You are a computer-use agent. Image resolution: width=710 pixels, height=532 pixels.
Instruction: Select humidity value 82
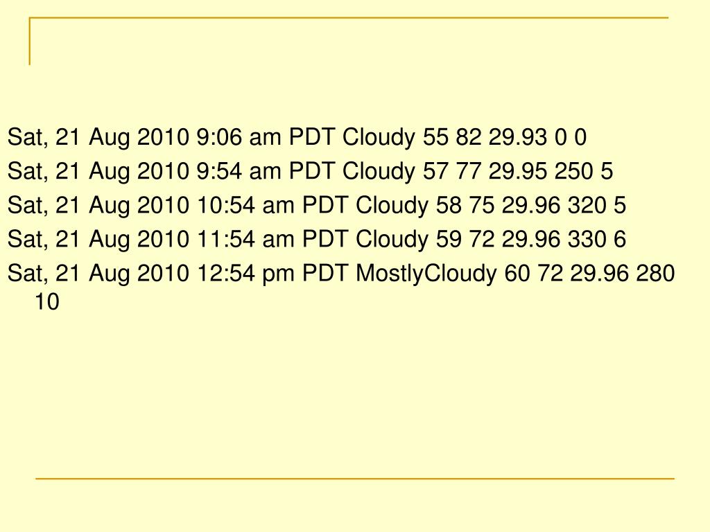pos(468,136)
